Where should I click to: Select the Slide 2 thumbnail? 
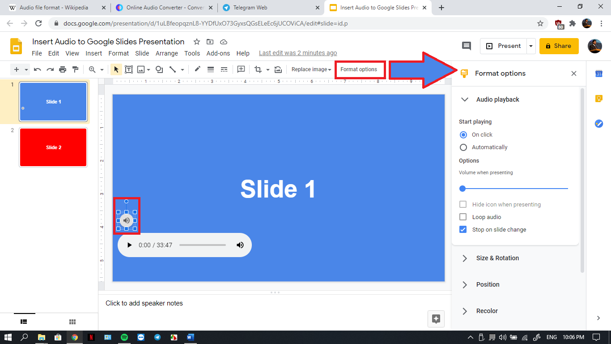tap(53, 147)
